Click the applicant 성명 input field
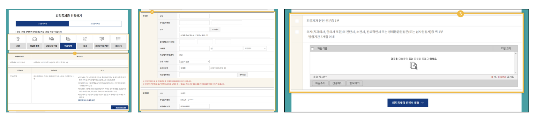This screenshot has width=536, height=121. click(194, 16)
